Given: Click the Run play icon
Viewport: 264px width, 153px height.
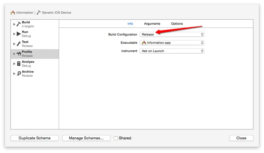Looking at the screenshot, I should click(19, 34).
